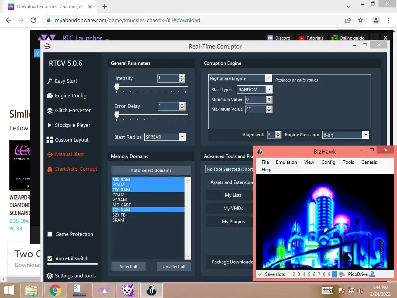Adjust Maximum Value stepper arrows
Image resolution: width=397 pixels, height=298 pixels.
pos(269,109)
